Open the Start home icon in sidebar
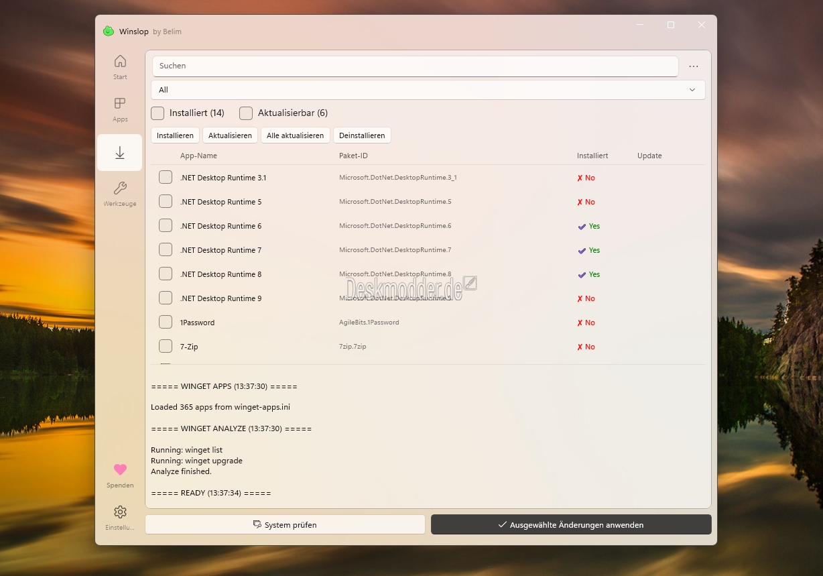This screenshot has height=576, width=823. coord(120,62)
